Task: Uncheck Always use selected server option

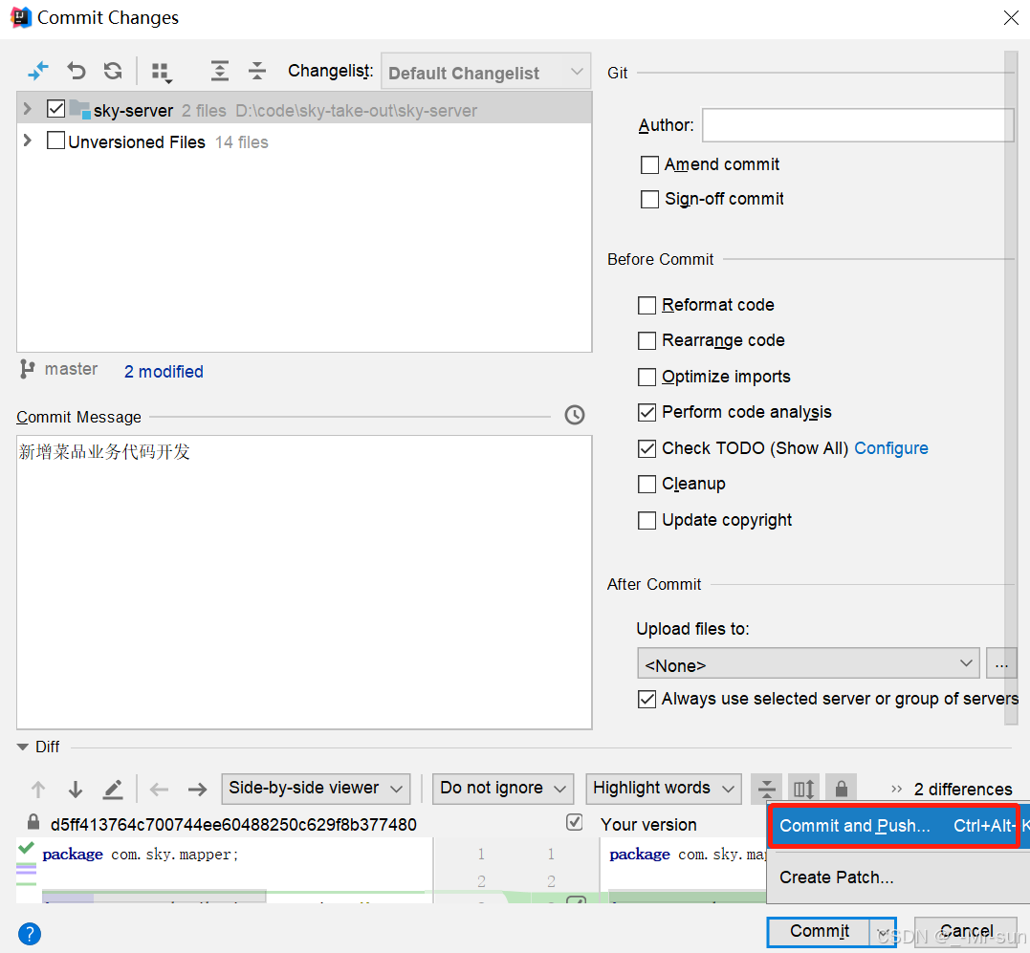Action: point(647,700)
